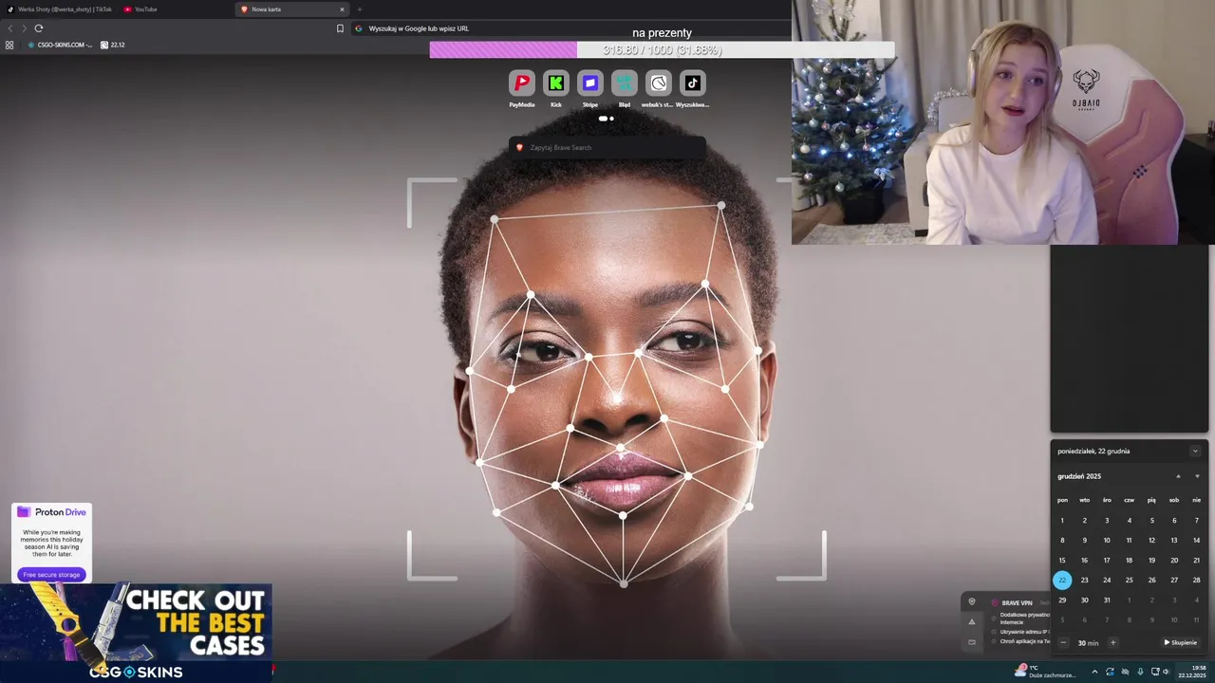The image size is (1215, 683).
Task: Select December 19 in calendar
Action: [1151, 560]
